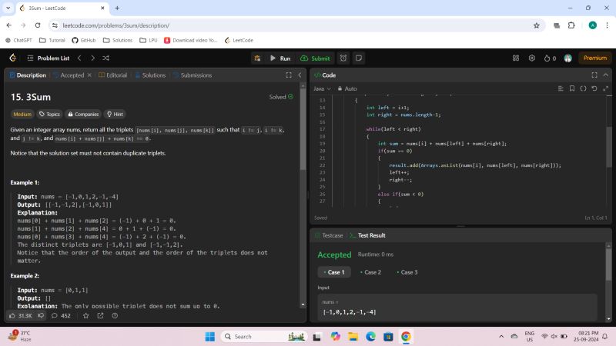This screenshot has width=616, height=346.
Task: Open the notes icon in top toolbar
Action: (x=359, y=58)
